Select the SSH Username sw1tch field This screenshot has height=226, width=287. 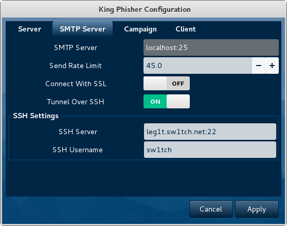coord(210,150)
